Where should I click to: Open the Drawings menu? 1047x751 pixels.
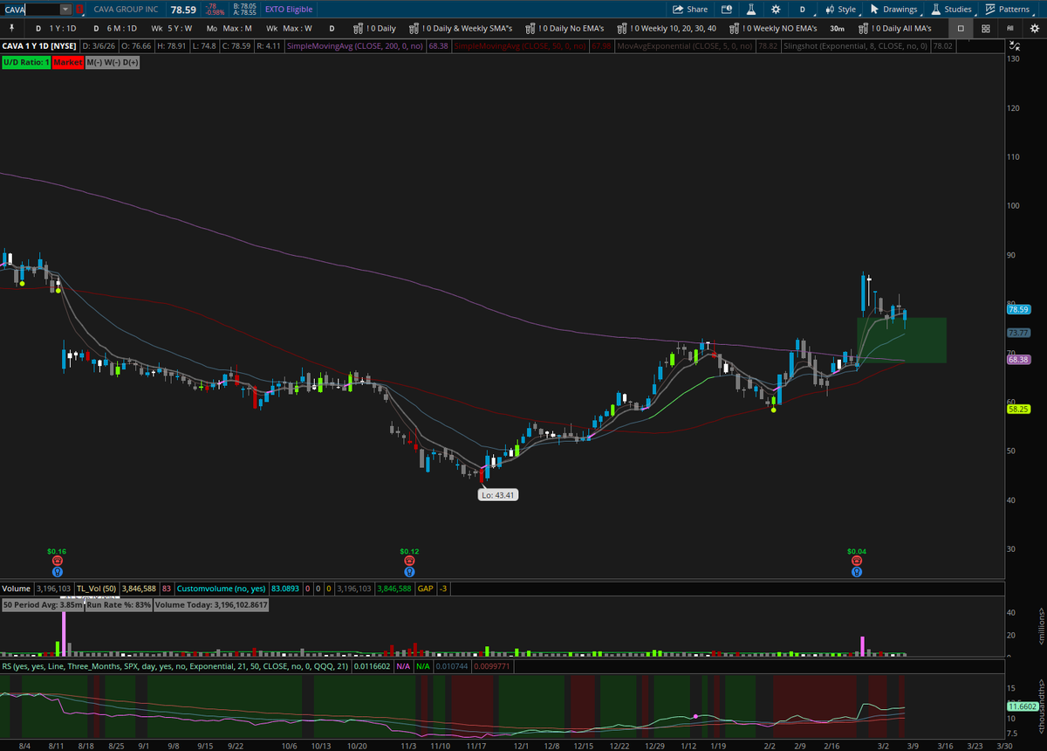(x=893, y=9)
